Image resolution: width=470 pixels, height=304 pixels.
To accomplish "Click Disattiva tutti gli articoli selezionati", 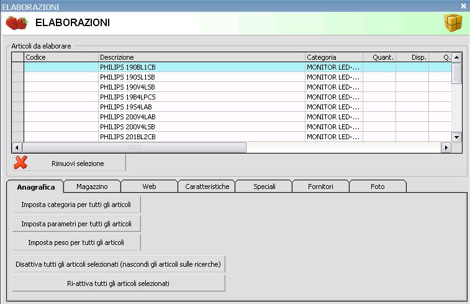I will tap(119, 264).
